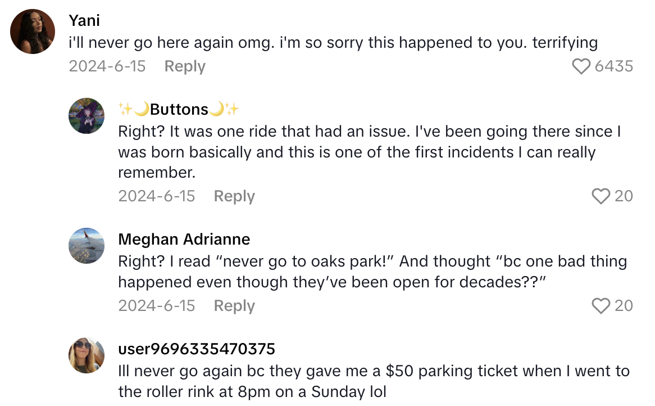Reply to the Buttons comment
The height and width of the screenshot is (406, 655).
tap(234, 196)
